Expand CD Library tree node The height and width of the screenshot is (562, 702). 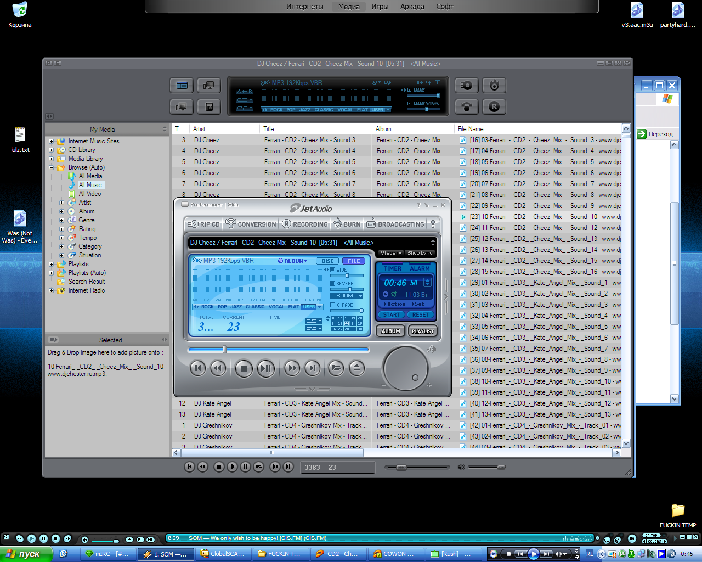(51, 150)
